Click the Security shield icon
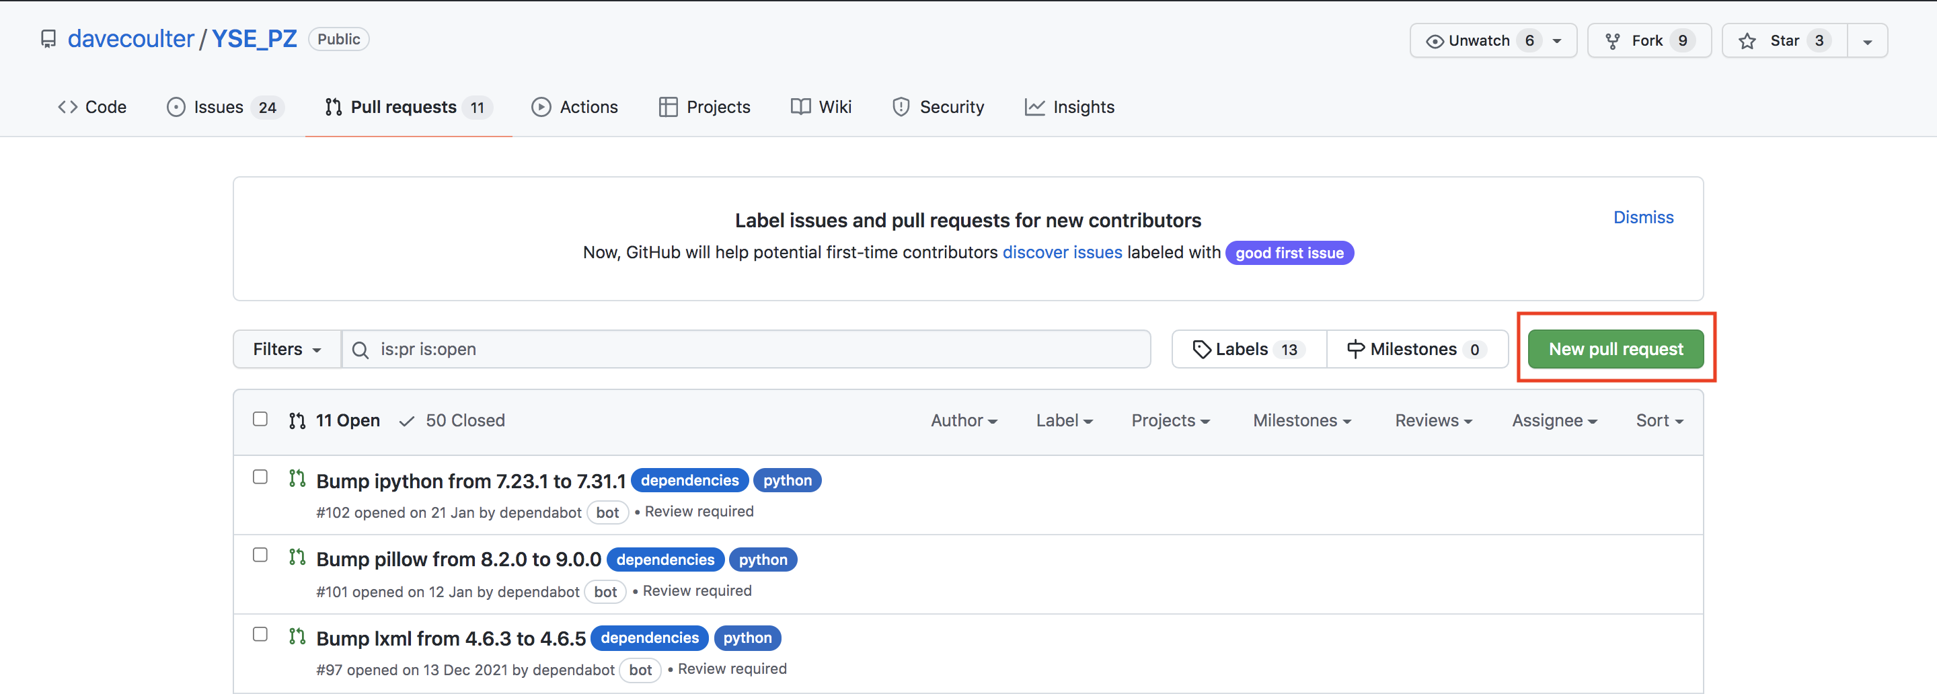The height and width of the screenshot is (694, 1937). tap(901, 107)
